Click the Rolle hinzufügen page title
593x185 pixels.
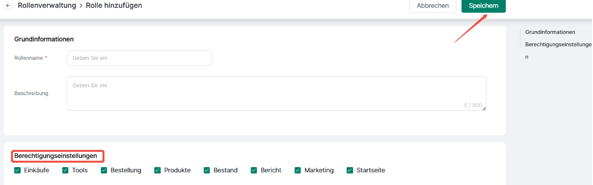click(x=114, y=6)
